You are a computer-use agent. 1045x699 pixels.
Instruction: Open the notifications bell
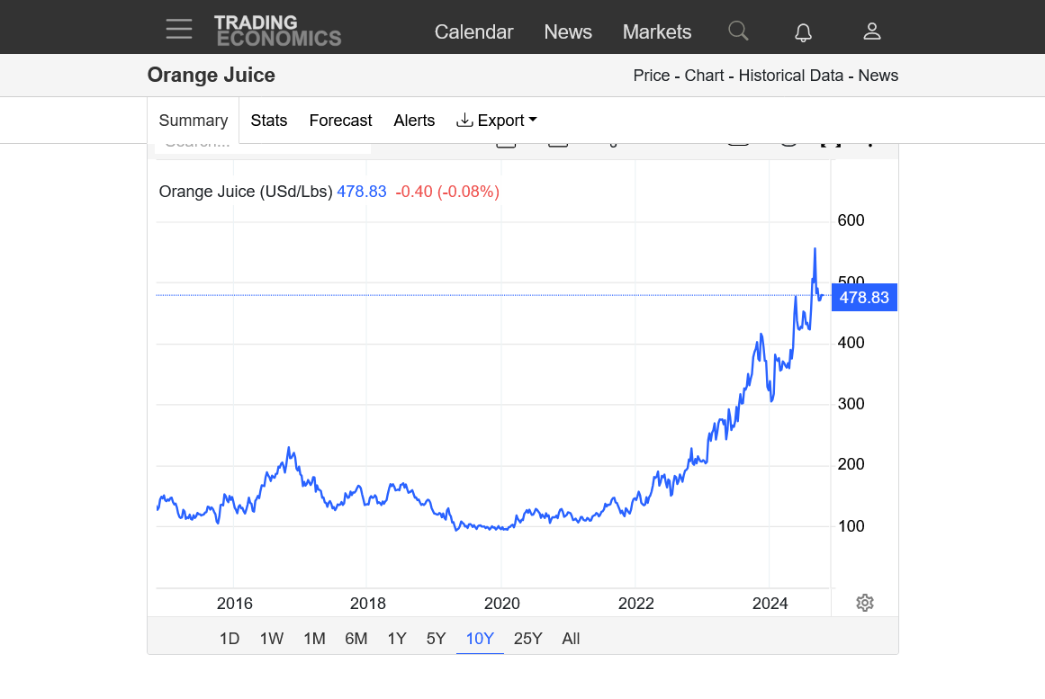point(803,32)
